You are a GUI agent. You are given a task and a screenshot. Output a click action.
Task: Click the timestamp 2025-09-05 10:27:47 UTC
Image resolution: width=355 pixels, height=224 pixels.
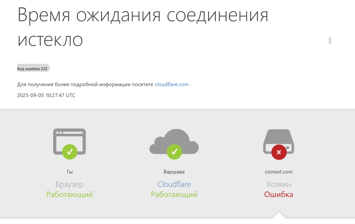46,95
